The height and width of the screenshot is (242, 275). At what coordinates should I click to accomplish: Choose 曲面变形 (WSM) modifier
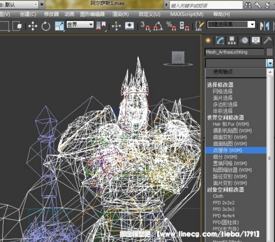pyautogui.click(x=230, y=137)
